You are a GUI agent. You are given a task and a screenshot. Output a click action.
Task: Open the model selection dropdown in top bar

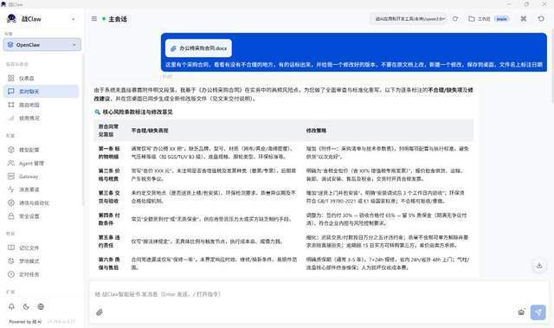click(409, 19)
